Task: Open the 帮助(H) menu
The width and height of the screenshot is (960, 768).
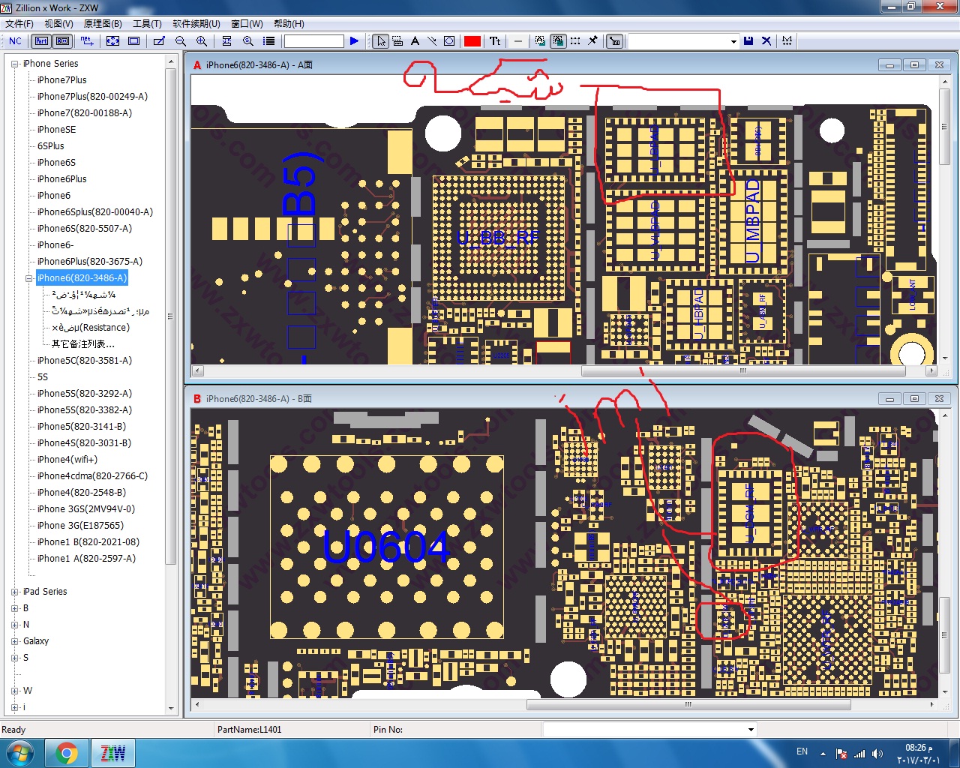Action: pos(289,24)
